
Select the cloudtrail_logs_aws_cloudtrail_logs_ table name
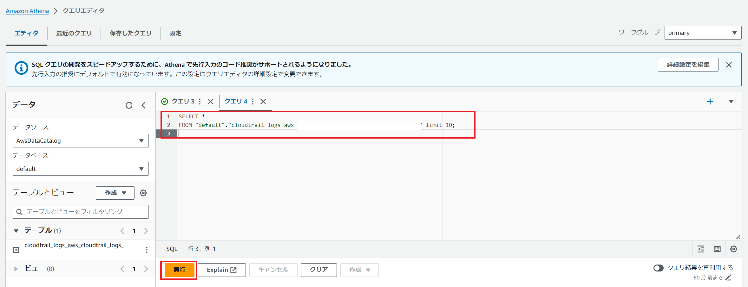tap(74, 246)
